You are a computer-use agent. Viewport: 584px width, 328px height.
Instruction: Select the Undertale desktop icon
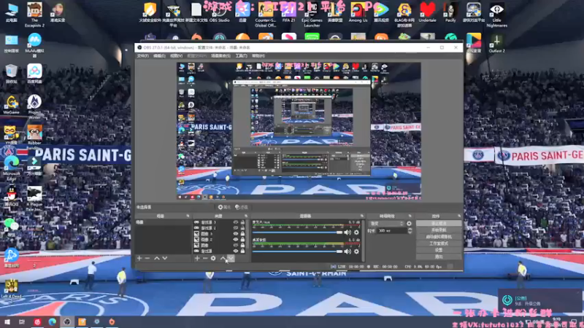click(427, 12)
